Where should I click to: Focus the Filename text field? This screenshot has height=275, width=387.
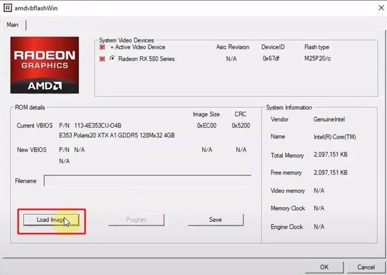pos(147,181)
